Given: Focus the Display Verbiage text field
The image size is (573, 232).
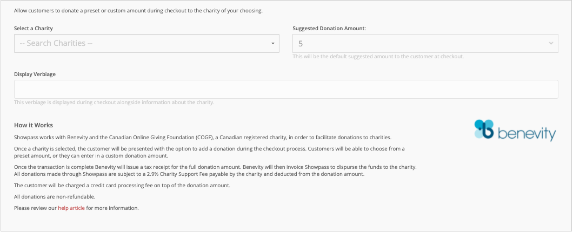Looking at the screenshot, I should point(286,89).
